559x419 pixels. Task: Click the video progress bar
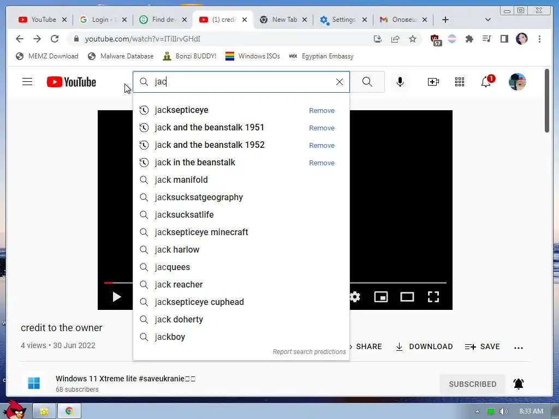pos(398,283)
